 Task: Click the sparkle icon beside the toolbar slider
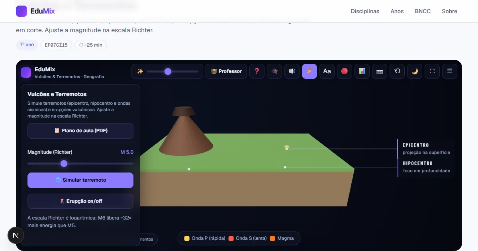tap(140, 71)
